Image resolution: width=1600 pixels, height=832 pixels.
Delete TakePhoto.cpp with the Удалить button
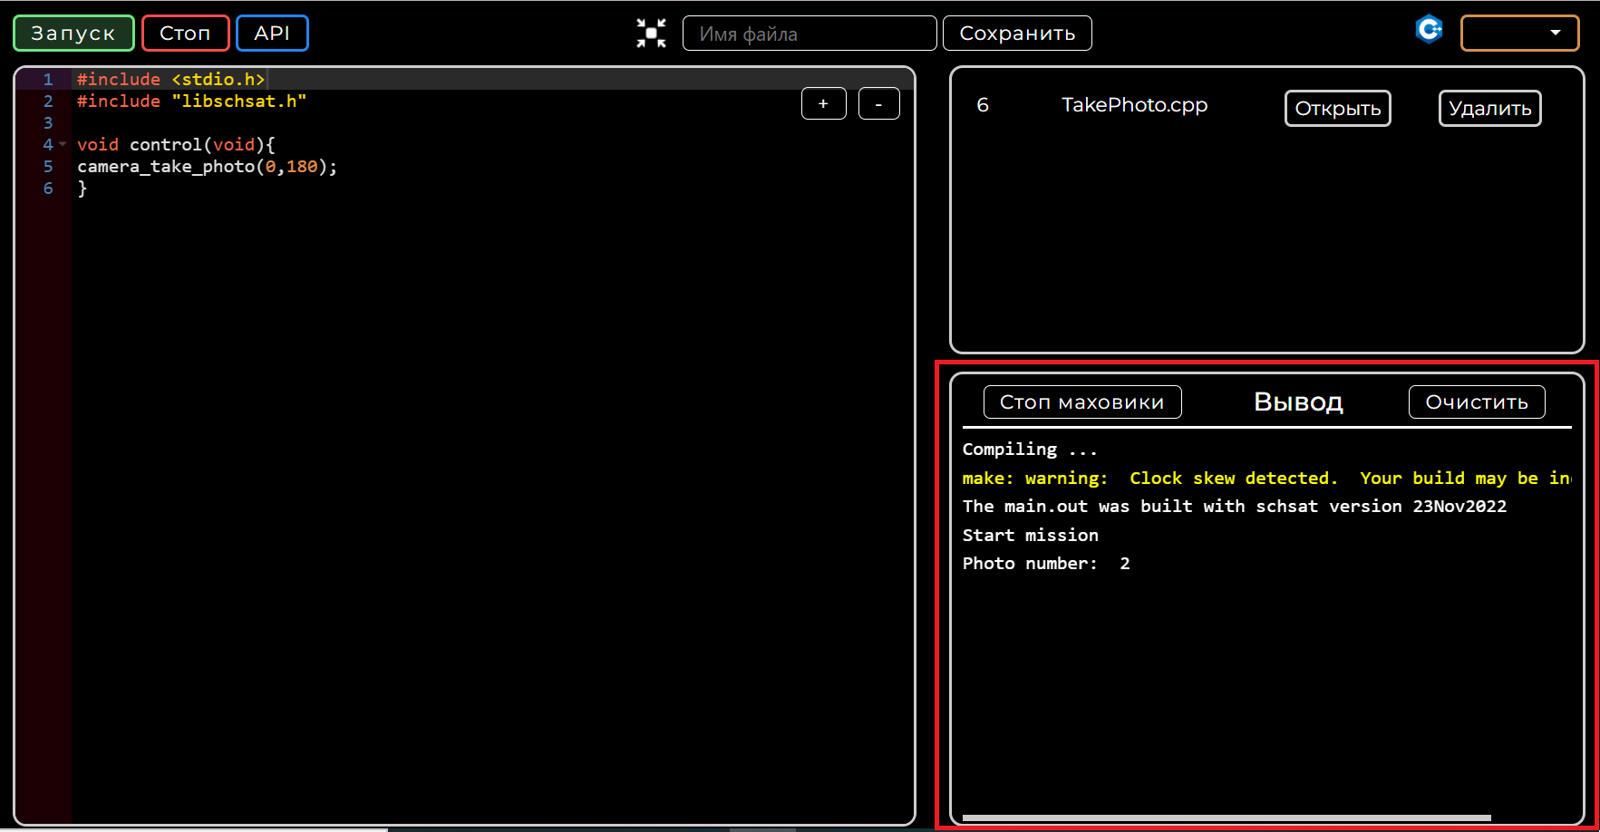tap(1489, 108)
